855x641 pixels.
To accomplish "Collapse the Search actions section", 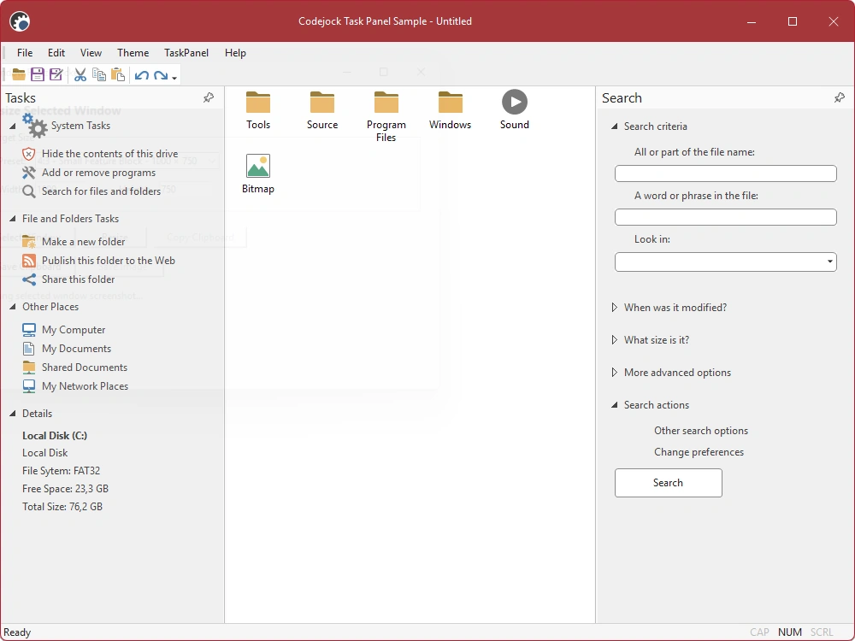I will [x=615, y=405].
